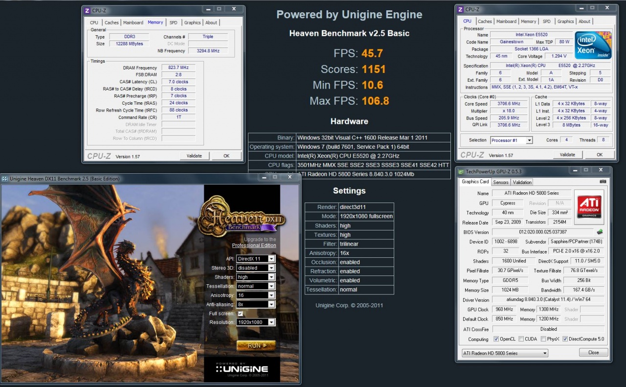Open the Tessellation dropdown set to normal

[x=255, y=286]
